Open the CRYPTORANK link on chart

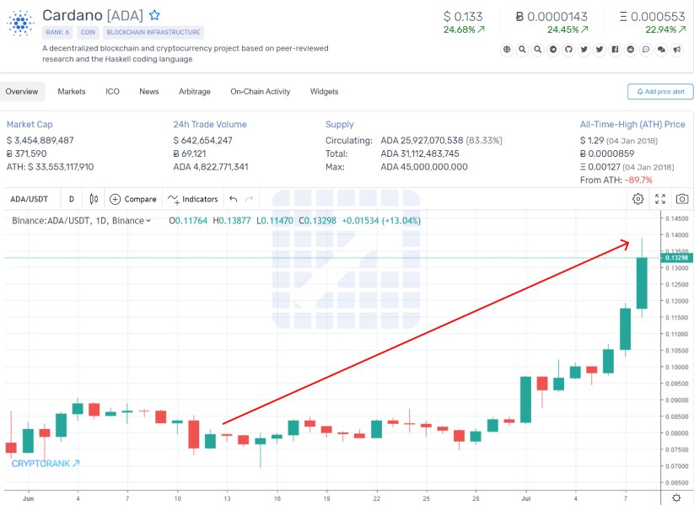(x=46, y=464)
